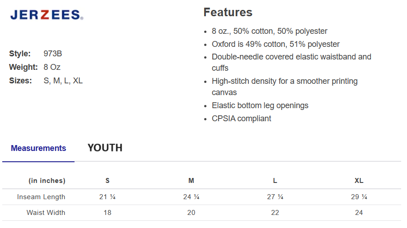The height and width of the screenshot is (228, 407).
Task: Click the 8 Oz weight value
Action: tap(52, 67)
